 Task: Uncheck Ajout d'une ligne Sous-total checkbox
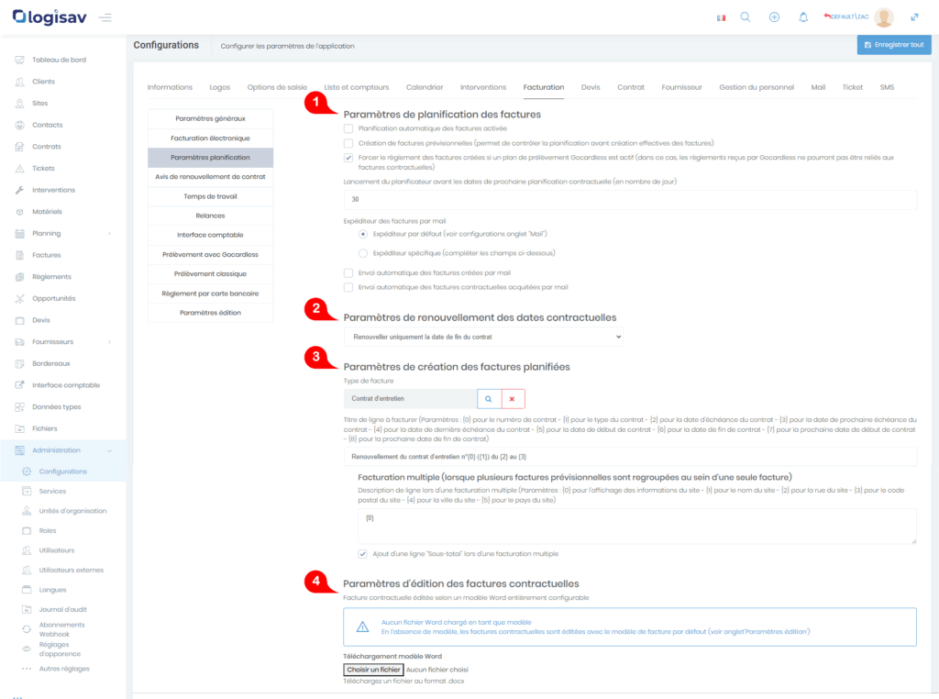click(363, 554)
